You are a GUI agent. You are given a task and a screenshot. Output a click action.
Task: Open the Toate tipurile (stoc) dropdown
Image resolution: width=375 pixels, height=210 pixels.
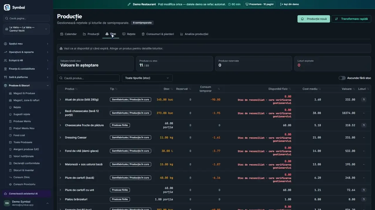147,78
